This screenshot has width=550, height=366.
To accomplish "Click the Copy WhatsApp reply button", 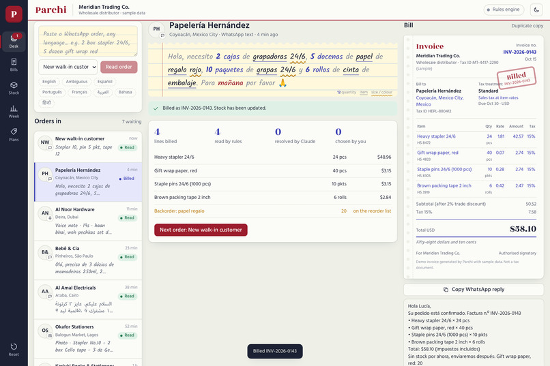I will coord(474,290).
